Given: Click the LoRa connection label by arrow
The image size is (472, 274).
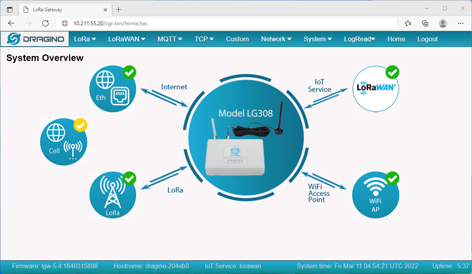Looking at the screenshot, I should pos(175,190).
